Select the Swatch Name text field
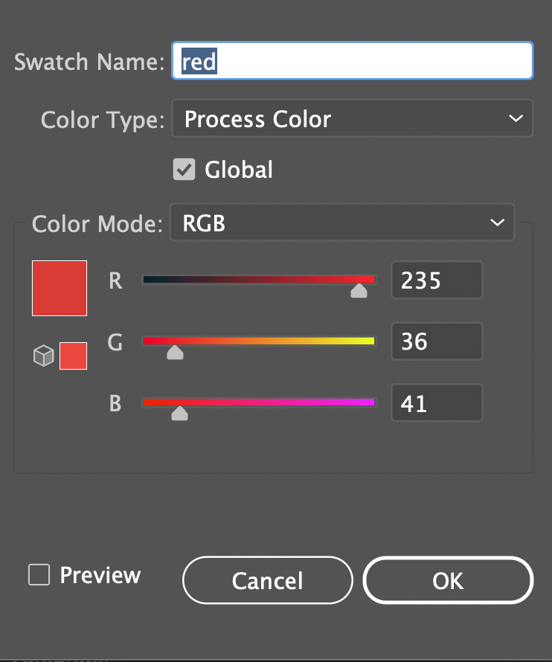 click(352, 60)
